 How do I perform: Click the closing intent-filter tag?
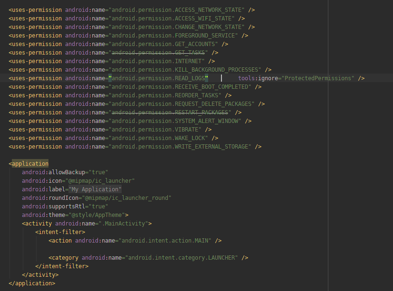[62, 266]
